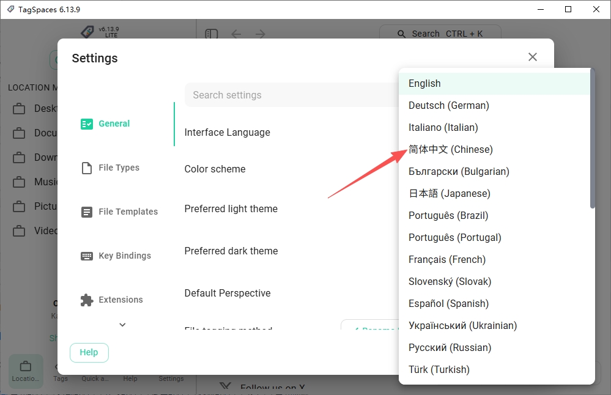Go back with the left arrow
This screenshot has width=611, height=395.
236,34
